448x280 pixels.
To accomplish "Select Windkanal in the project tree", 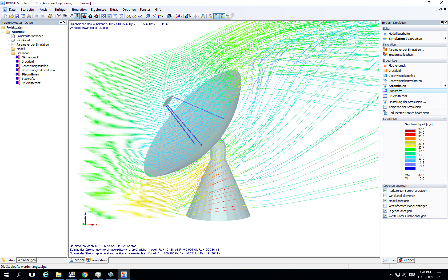I will [23, 40].
